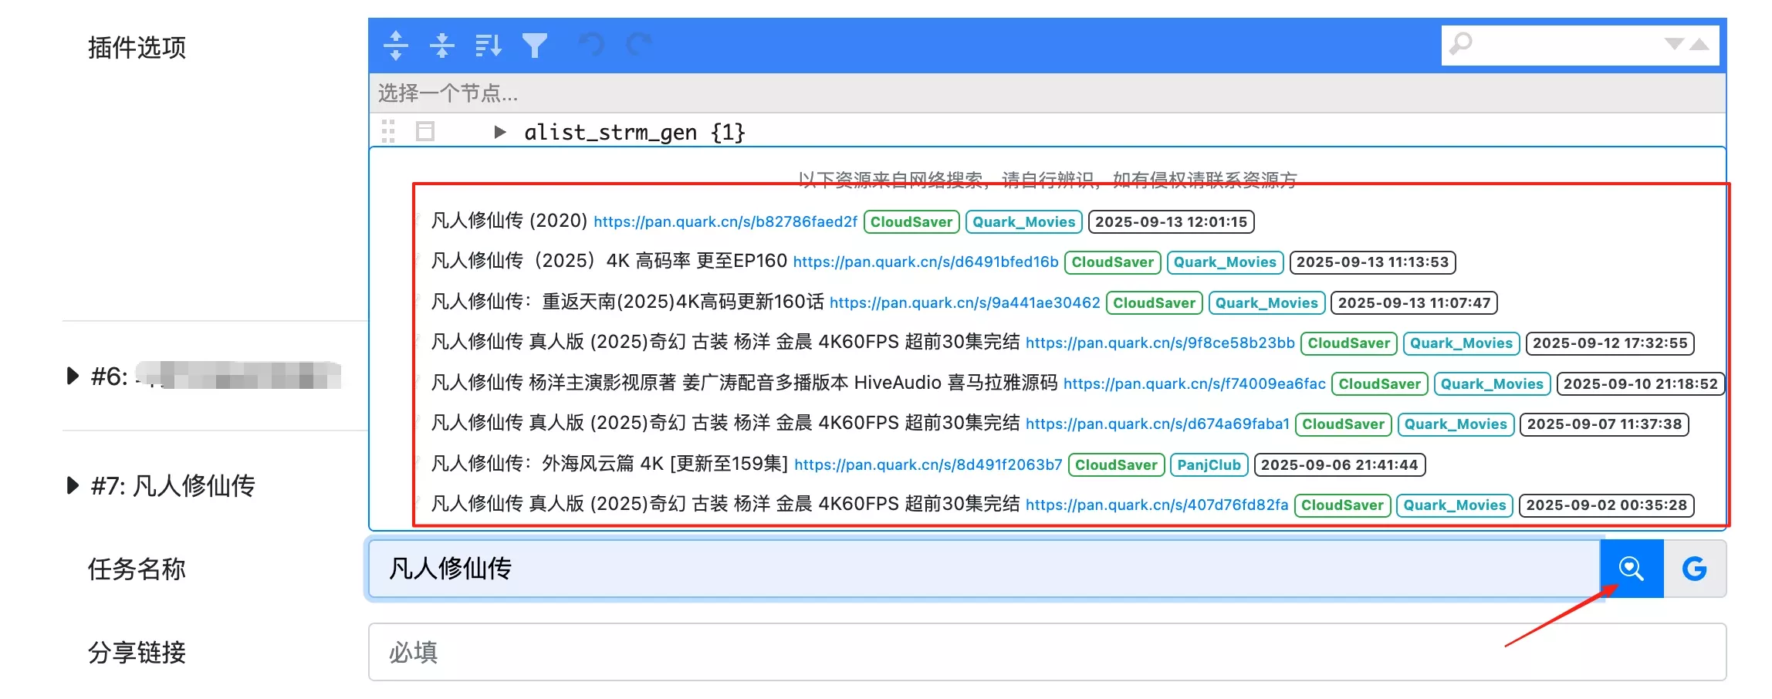
Task: Sort contents in JSON editor toolbar
Action: point(489,46)
